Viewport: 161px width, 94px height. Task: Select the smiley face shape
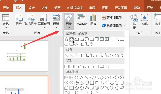(x=96, y=88)
